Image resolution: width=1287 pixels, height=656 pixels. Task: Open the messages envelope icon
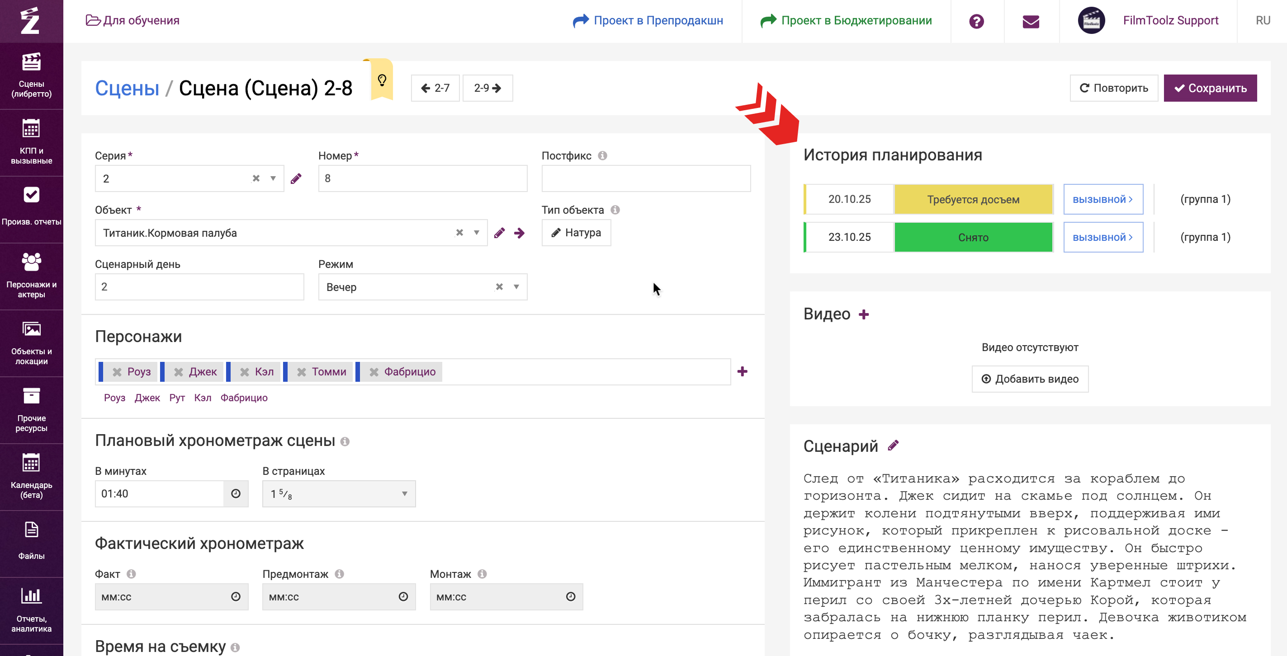click(1031, 21)
